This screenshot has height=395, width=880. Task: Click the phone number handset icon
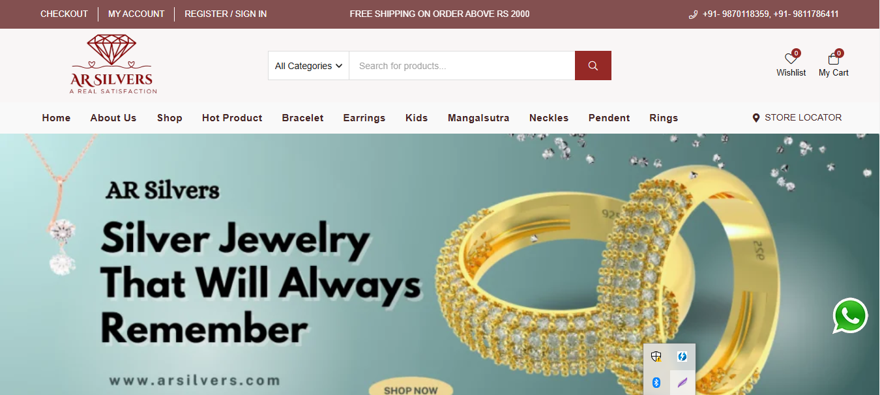coord(693,14)
